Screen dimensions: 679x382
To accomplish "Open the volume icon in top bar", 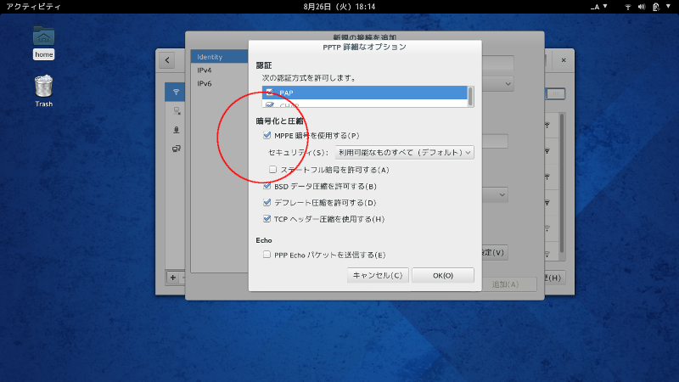I will 642,7.
